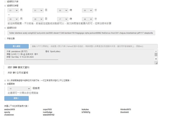169x120 pixels.
Task: Focus the PTT article URL input field
Action: 93,46
